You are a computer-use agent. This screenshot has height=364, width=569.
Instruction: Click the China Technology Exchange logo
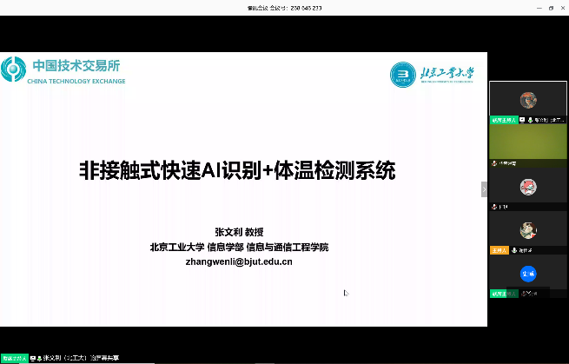(63, 70)
